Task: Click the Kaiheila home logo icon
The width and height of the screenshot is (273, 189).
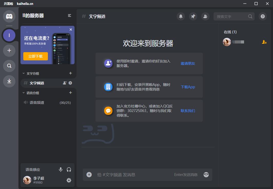Action: 9,16
